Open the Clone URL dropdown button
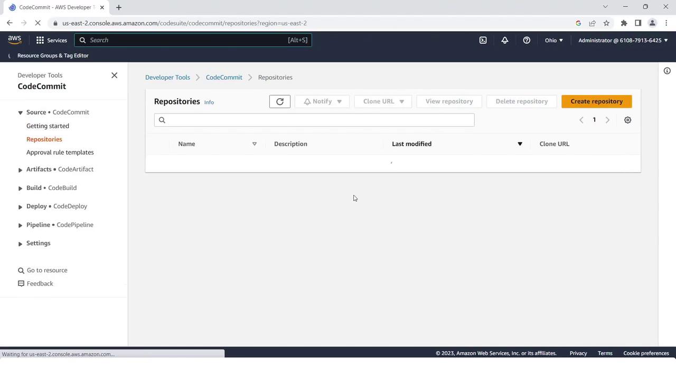676x380 pixels. (383, 101)
